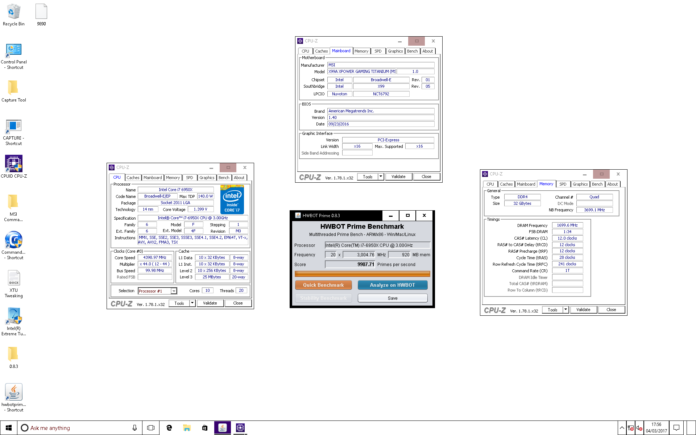Click the orange benchmark progress bar

pyautogui.click(x=362, y=274)
